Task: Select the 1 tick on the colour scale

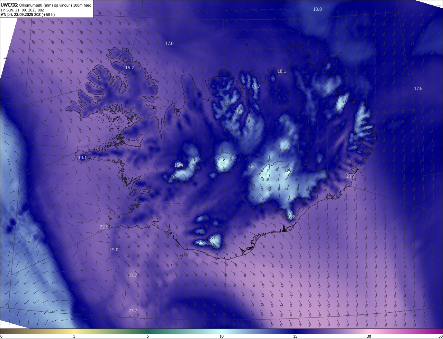Action: 74,336
